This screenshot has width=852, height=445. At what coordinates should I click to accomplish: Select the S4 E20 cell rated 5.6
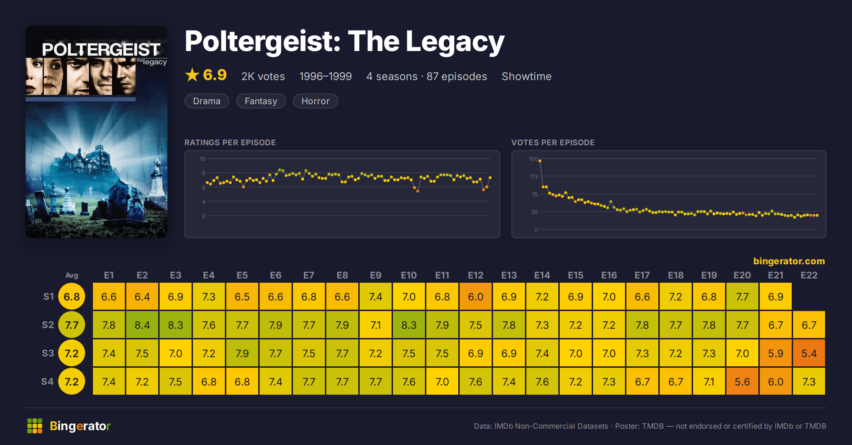(x=742, y=382)
